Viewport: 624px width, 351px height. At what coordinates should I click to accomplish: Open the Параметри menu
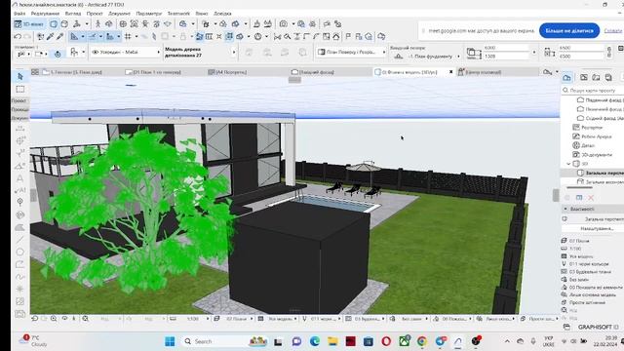(x=149, y=14)
